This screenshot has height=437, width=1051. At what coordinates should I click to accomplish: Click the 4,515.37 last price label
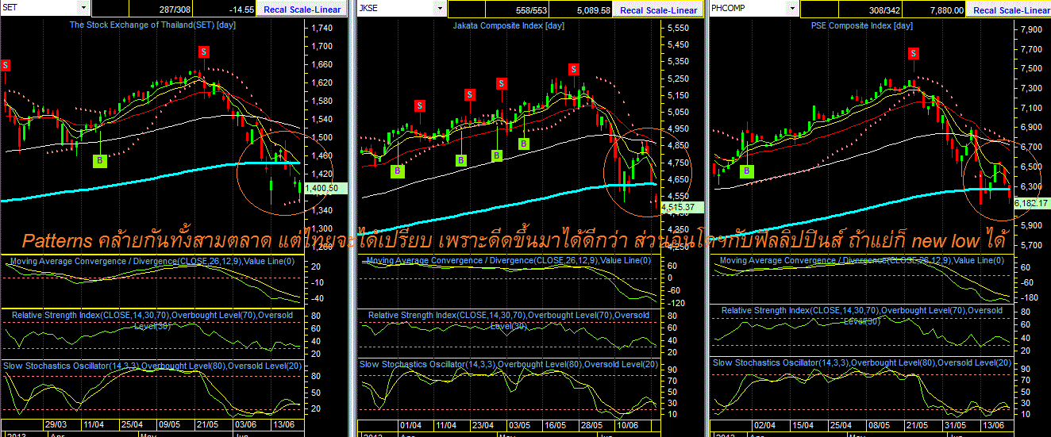click(x=682, y=207)
